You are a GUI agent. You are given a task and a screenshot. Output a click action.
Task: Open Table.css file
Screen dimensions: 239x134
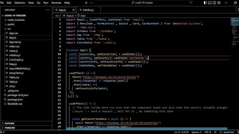(14, 77)
